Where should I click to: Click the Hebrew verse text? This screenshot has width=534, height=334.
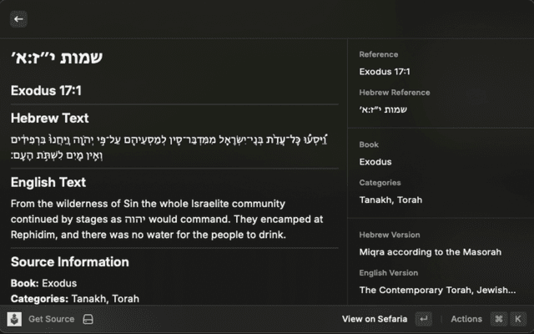[175, 148]
